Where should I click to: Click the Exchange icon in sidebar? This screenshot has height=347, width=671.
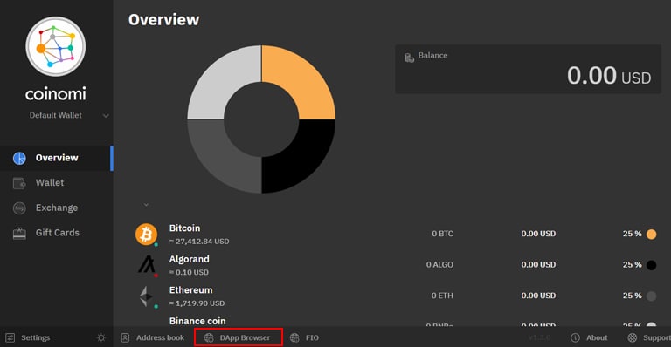pyautogui.click(x=19, y=208)
